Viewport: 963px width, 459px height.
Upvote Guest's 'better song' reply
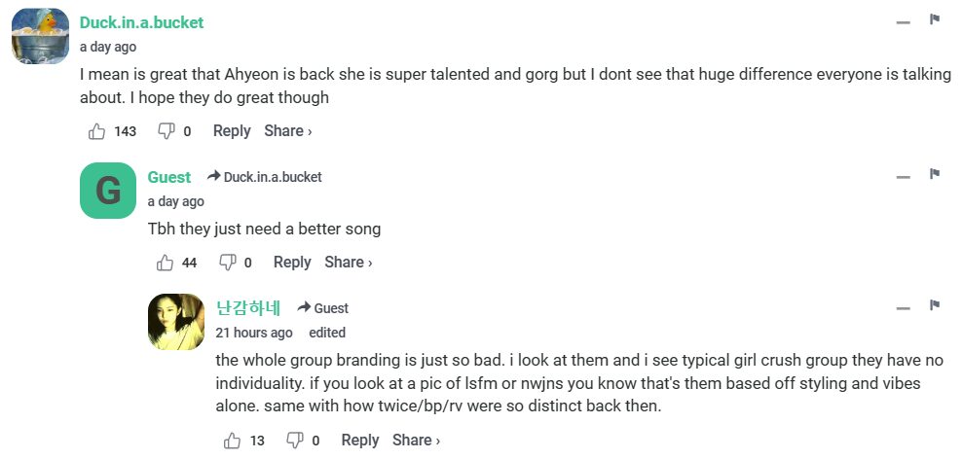coord(166,263)
